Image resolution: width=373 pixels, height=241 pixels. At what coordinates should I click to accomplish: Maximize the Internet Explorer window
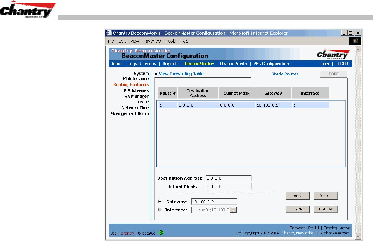(351, 33)
